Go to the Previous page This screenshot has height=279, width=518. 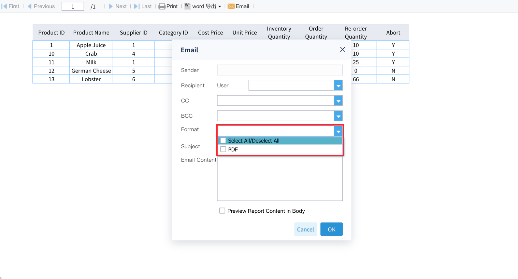41,6
